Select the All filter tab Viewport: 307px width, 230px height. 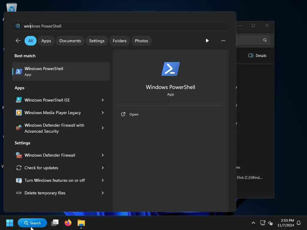31,41
